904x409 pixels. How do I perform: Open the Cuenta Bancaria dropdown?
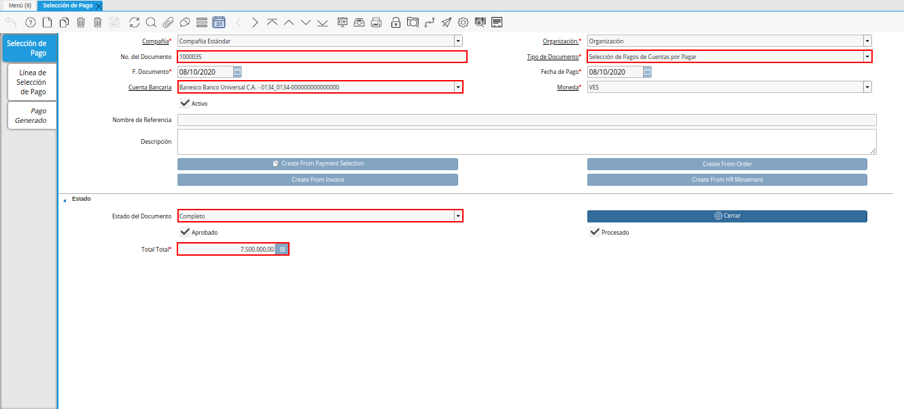click(458, 87)
